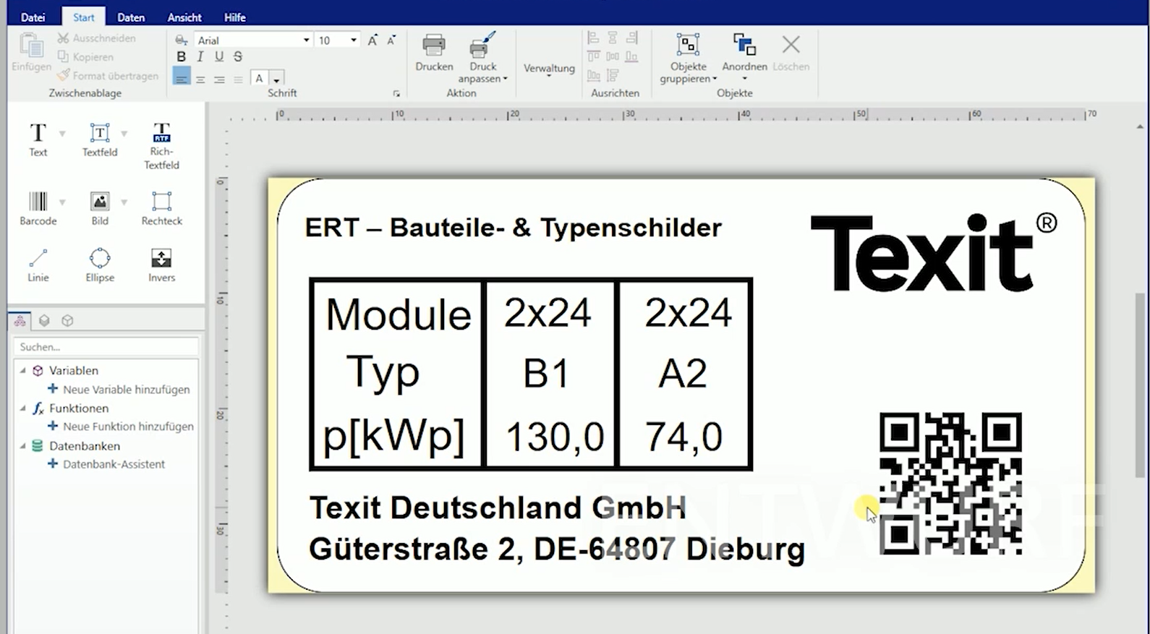Open the font size 10 dropdown
This screenshot has height=634, width=1150.
pos(354,40)
